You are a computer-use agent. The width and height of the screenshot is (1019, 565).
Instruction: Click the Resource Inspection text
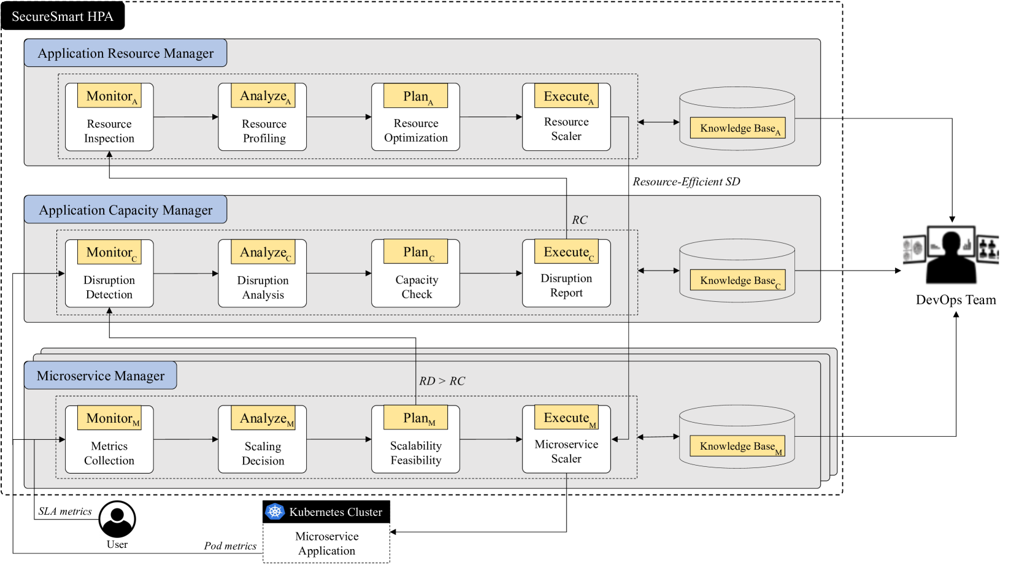[x=109, y=131]
